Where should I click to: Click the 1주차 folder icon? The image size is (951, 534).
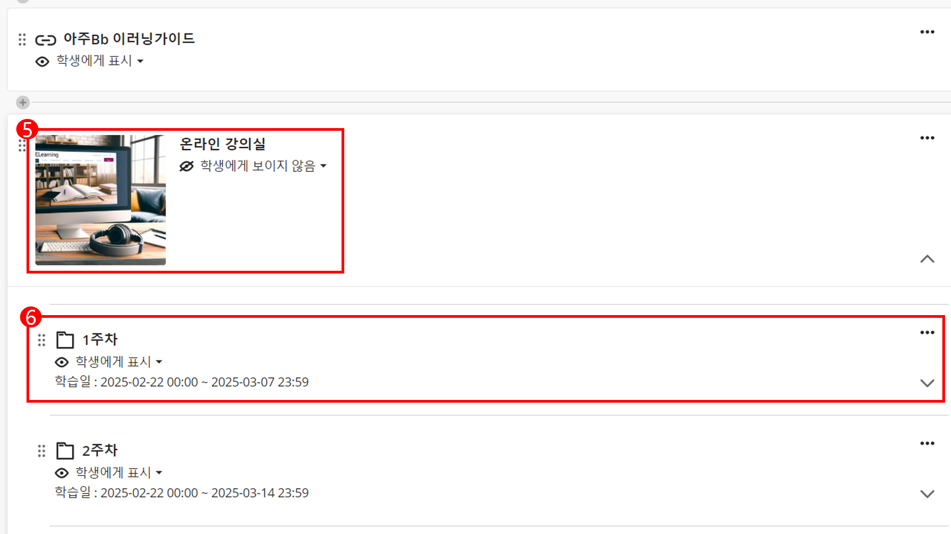point(65,340)
